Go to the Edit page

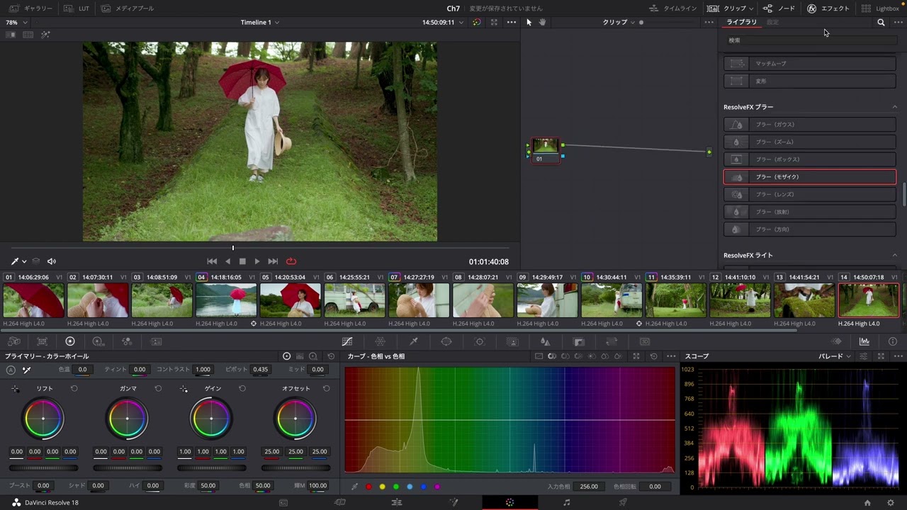pyautogui.click(x=397, y=502)
